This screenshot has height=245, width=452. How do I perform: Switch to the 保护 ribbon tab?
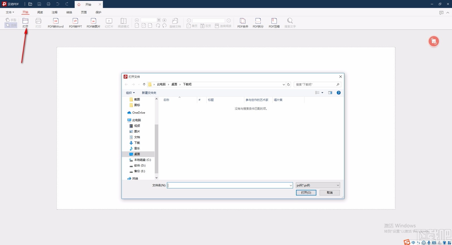coord(98,12)
